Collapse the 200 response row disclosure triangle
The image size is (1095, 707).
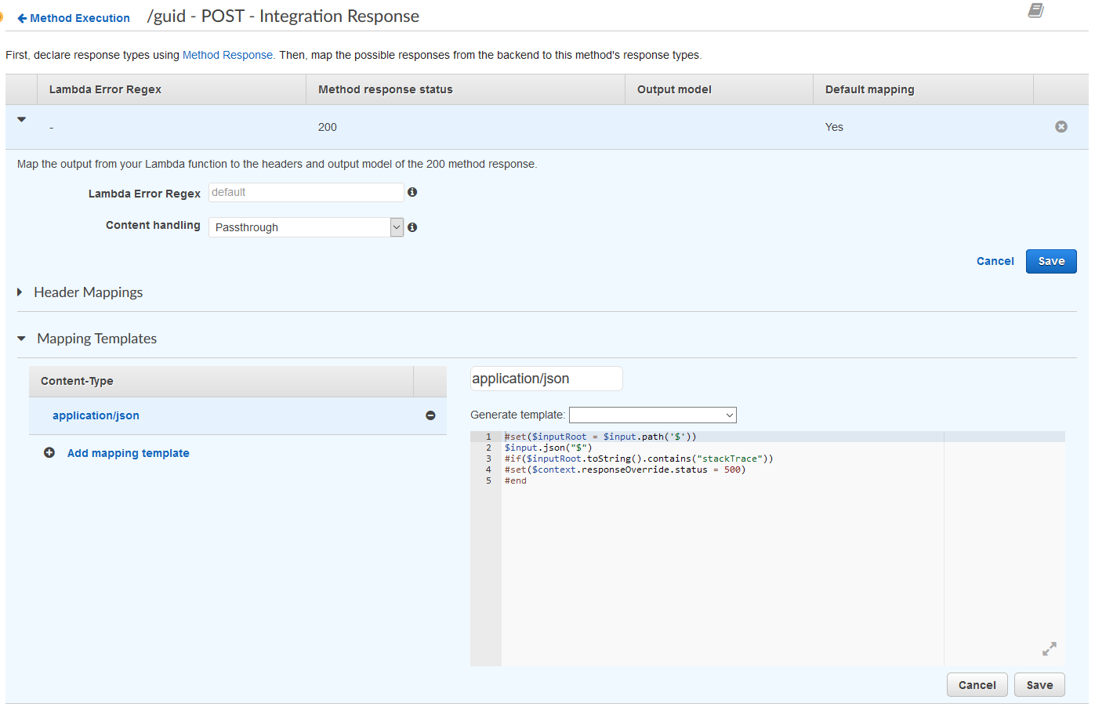(20, 119)
